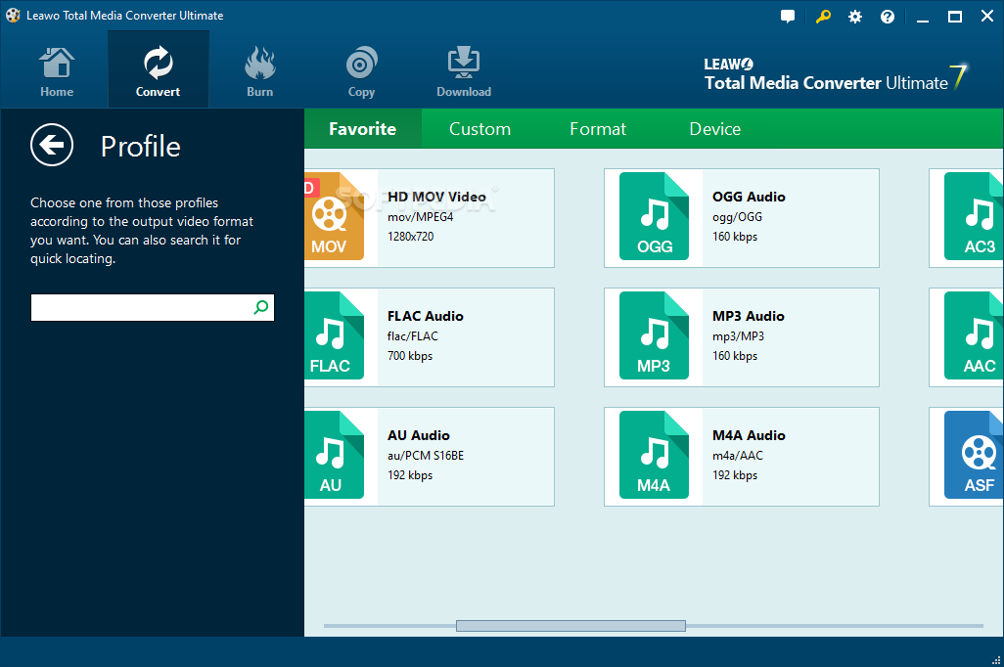Viewport: 1004px width, 667px height.
Task: Click the Leawo Total Media Converter logo
Action: [836, 75]
